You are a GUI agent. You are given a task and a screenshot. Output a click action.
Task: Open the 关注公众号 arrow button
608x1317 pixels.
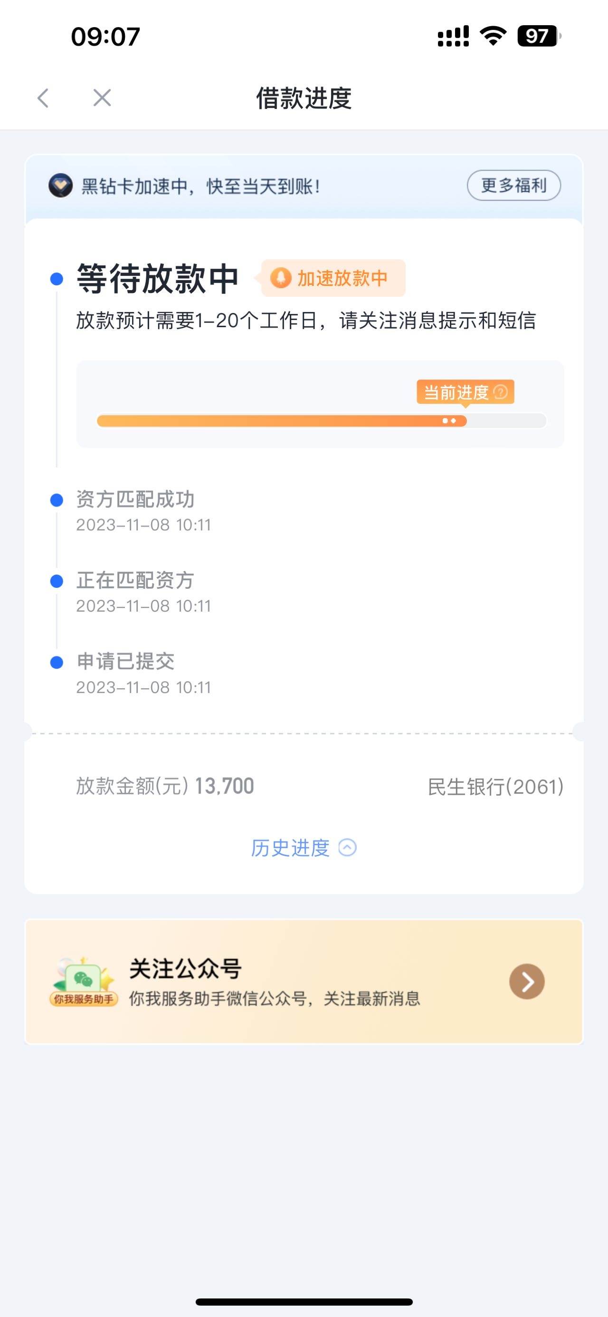coord(527,981)
